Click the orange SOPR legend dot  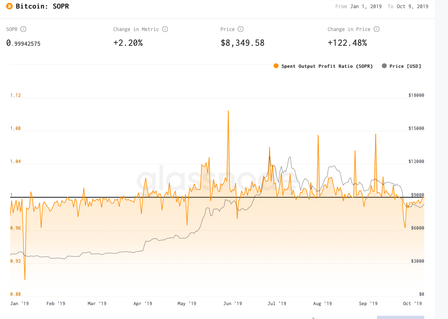coord(276,66)
